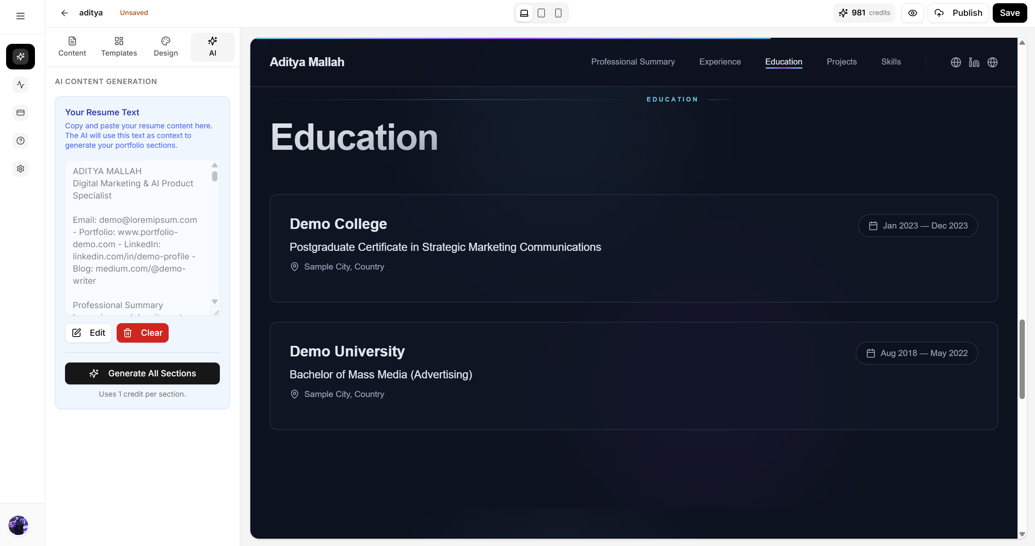Select the AI sparkle icon in the left sidebar
This screenshot has width=1035, height=546.
20,56
